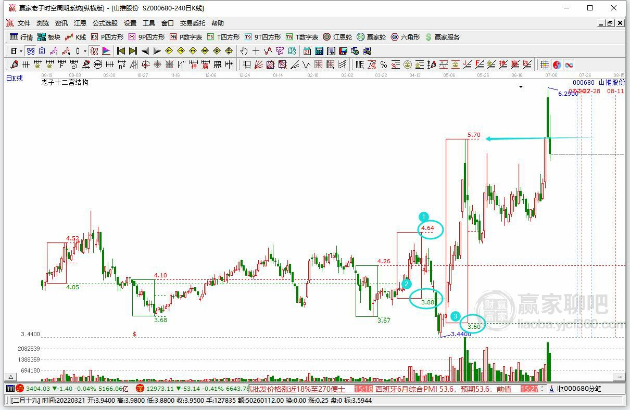
Task: Click the yellow diamond right-arrow icon
Action: 181,51
